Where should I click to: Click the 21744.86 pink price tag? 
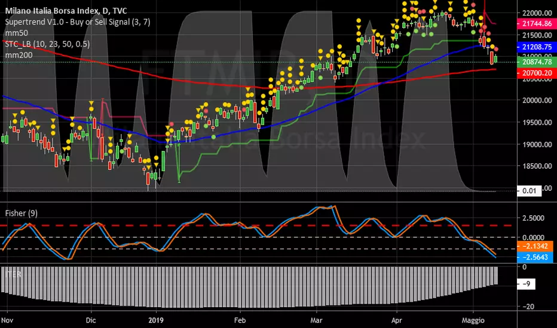537,24
